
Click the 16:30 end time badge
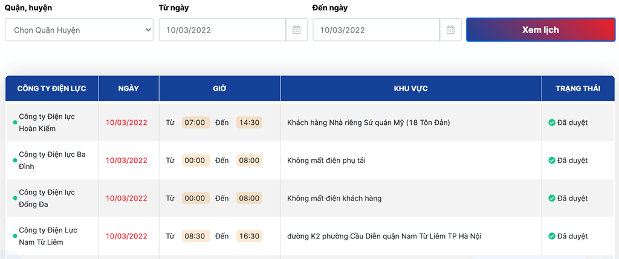[x=249, y=236]
